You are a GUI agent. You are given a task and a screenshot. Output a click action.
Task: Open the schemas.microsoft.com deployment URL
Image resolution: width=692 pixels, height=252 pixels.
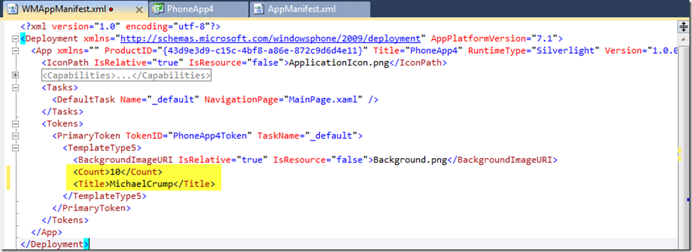[x=270, y=38]
